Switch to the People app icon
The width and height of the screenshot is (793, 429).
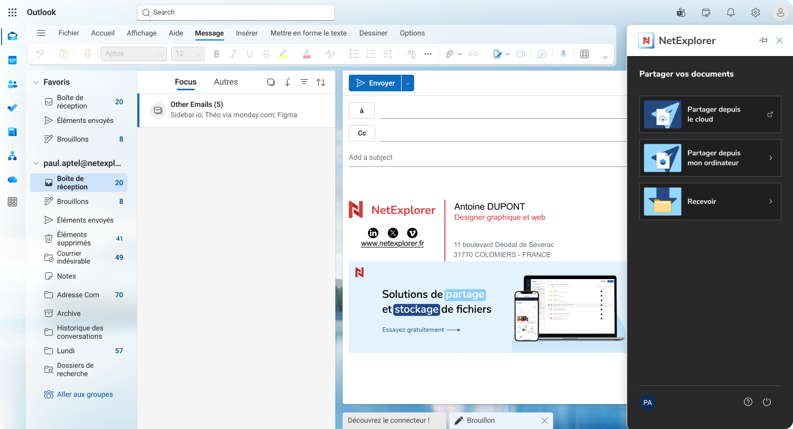(12, 84)
